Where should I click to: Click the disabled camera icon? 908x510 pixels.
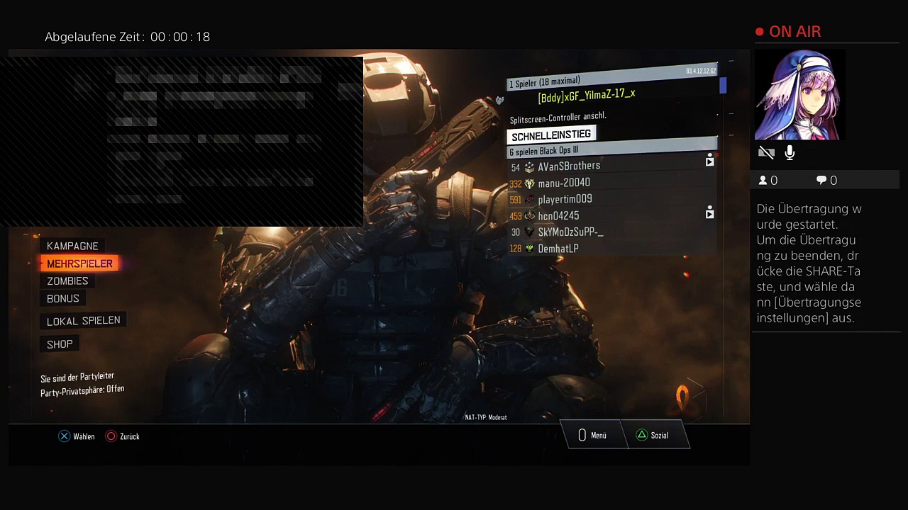[x=766, y=152]
